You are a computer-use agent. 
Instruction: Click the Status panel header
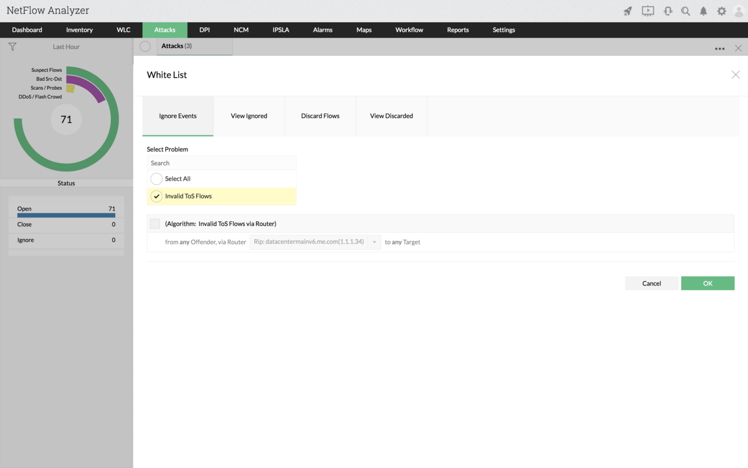pos(66,183)
